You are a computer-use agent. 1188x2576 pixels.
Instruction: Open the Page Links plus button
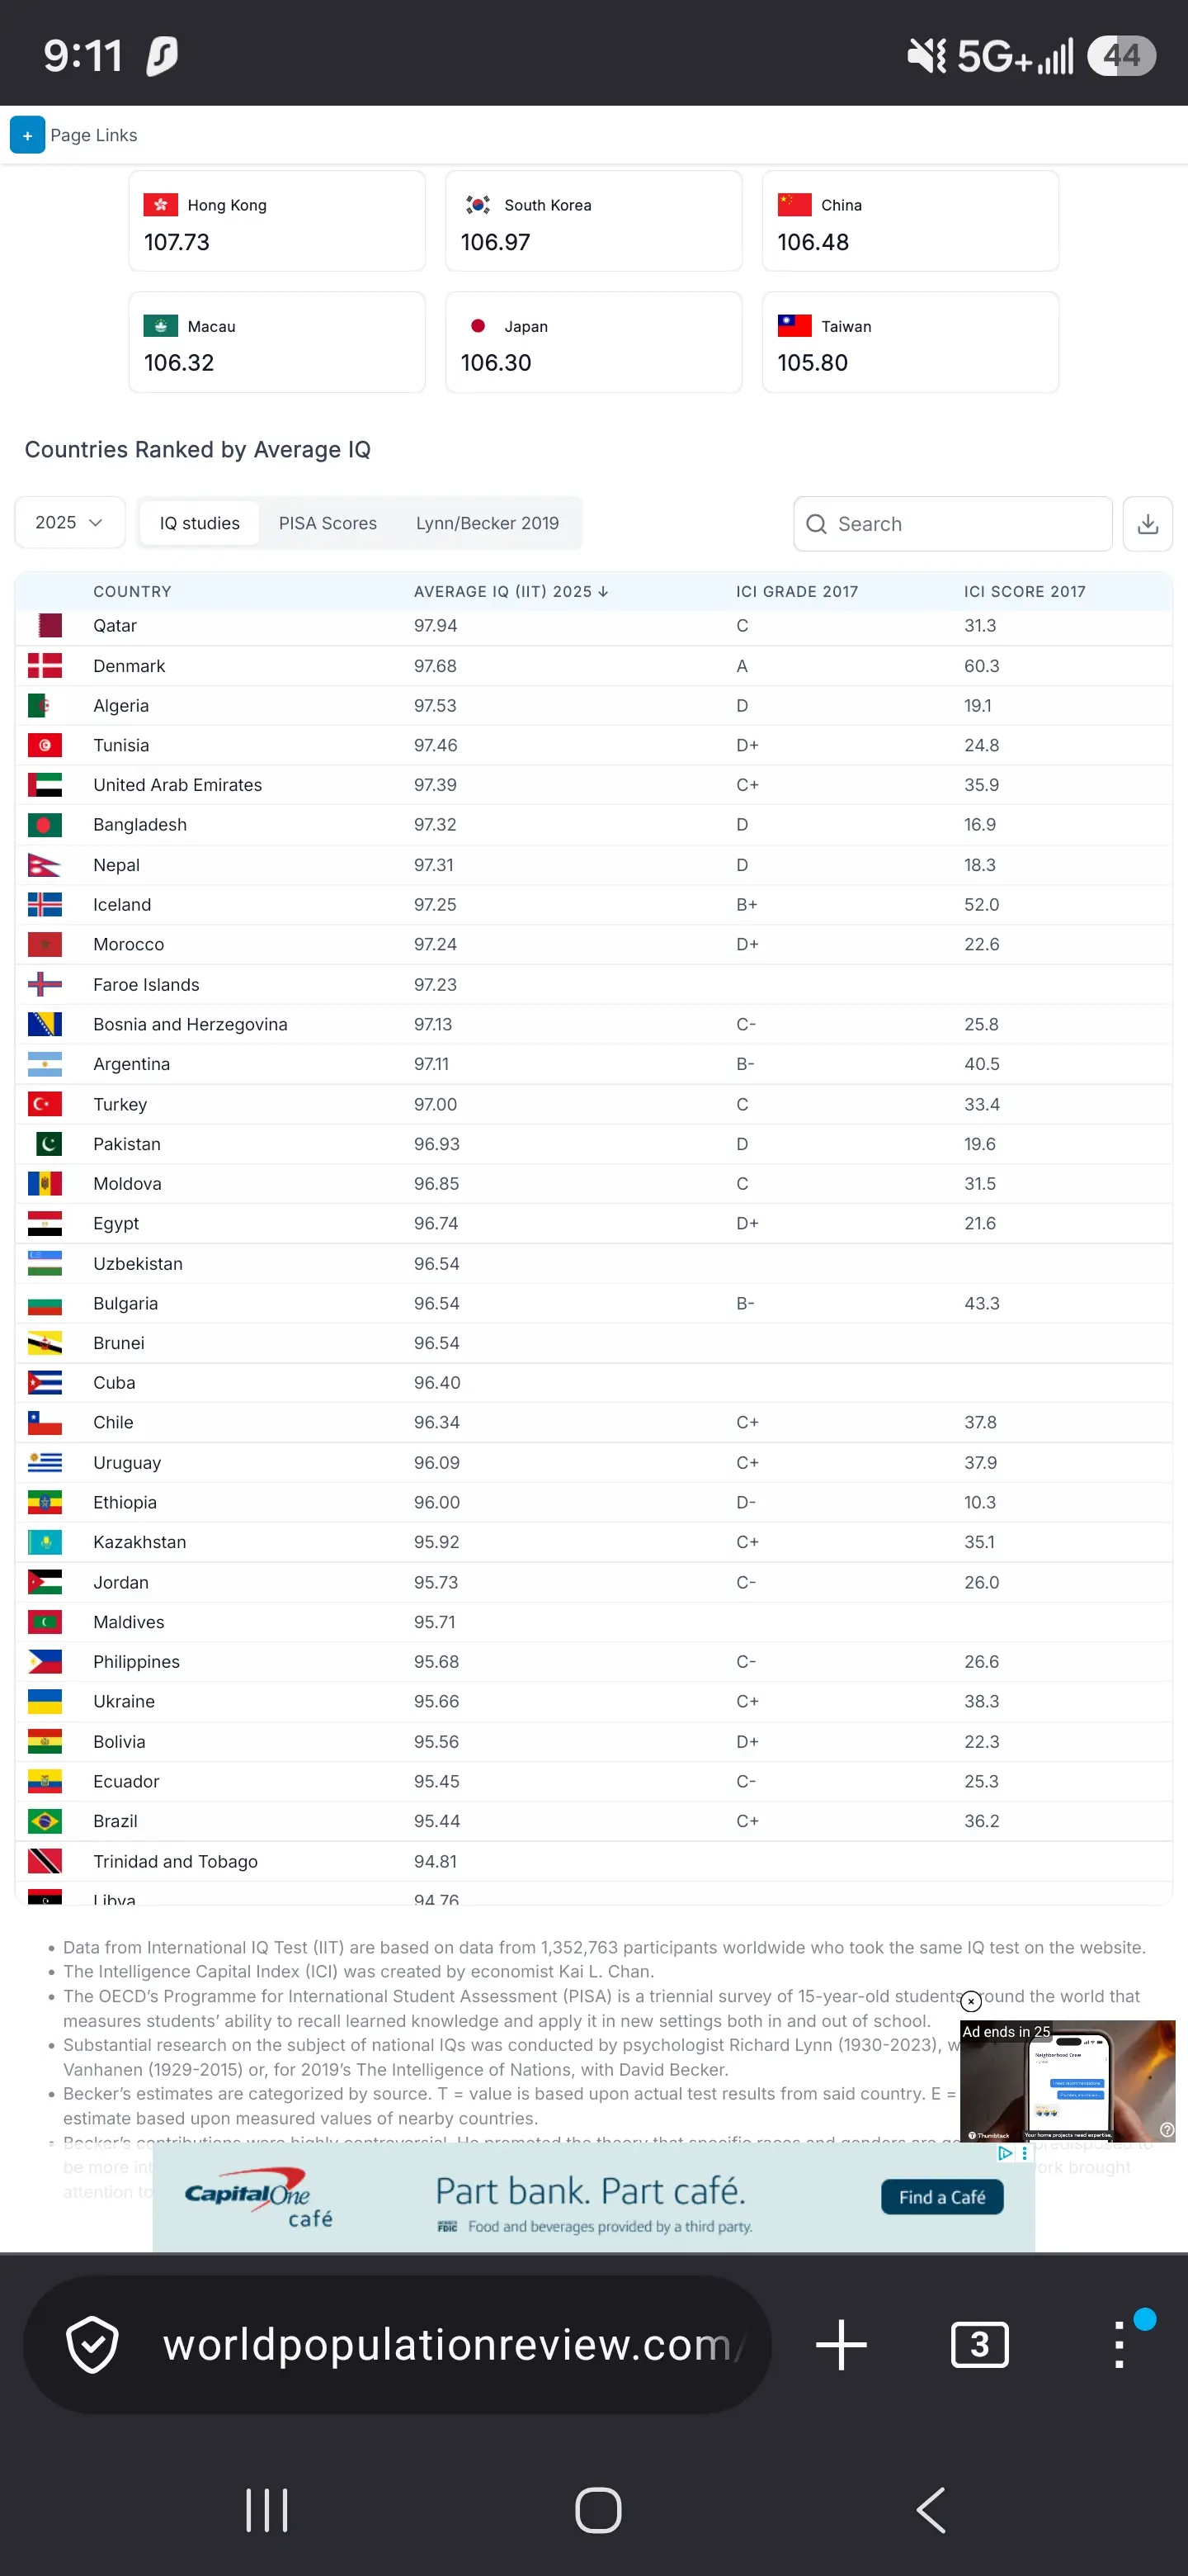pos(27,135)
